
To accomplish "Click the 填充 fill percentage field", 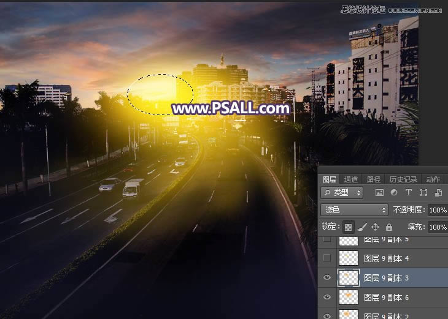I will coord(438,227).
